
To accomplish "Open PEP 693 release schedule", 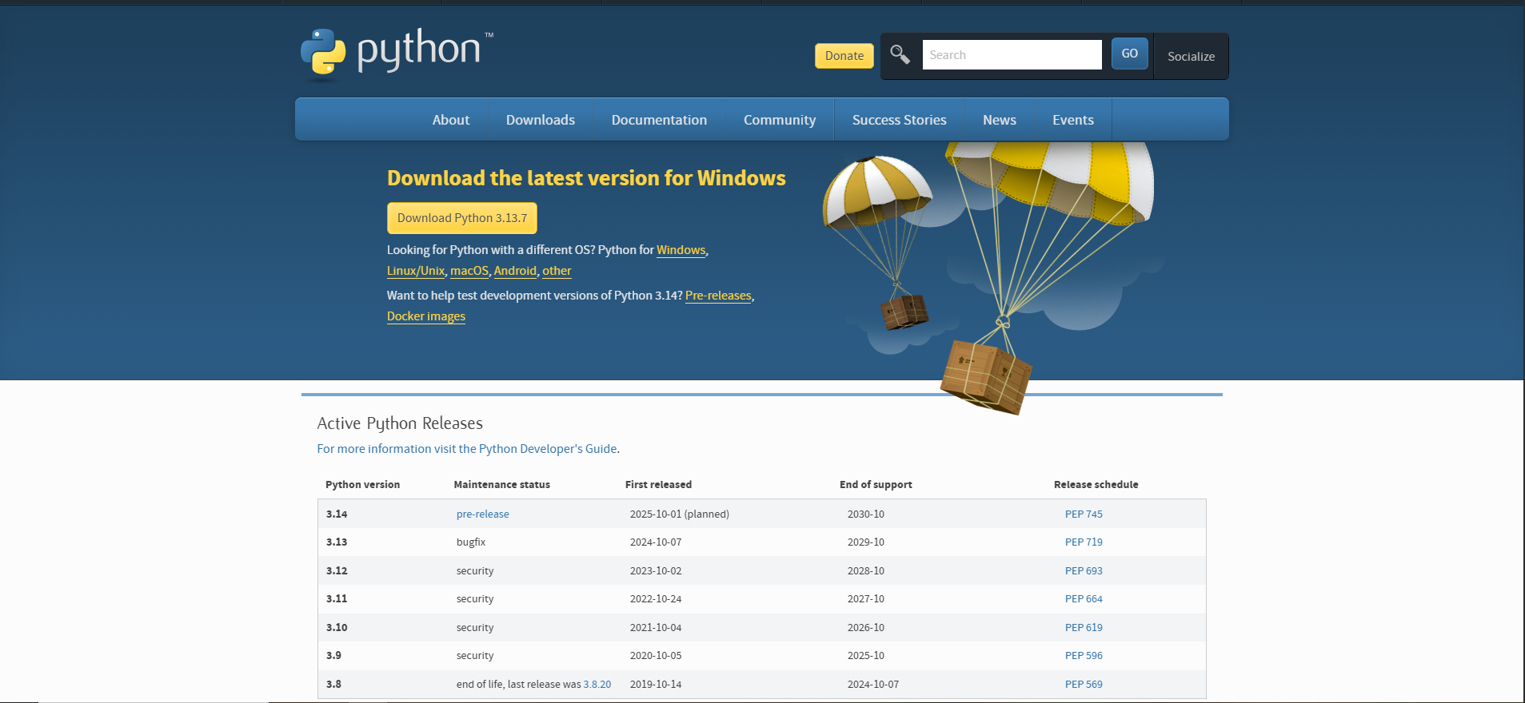I will (x=1084, y=571).
